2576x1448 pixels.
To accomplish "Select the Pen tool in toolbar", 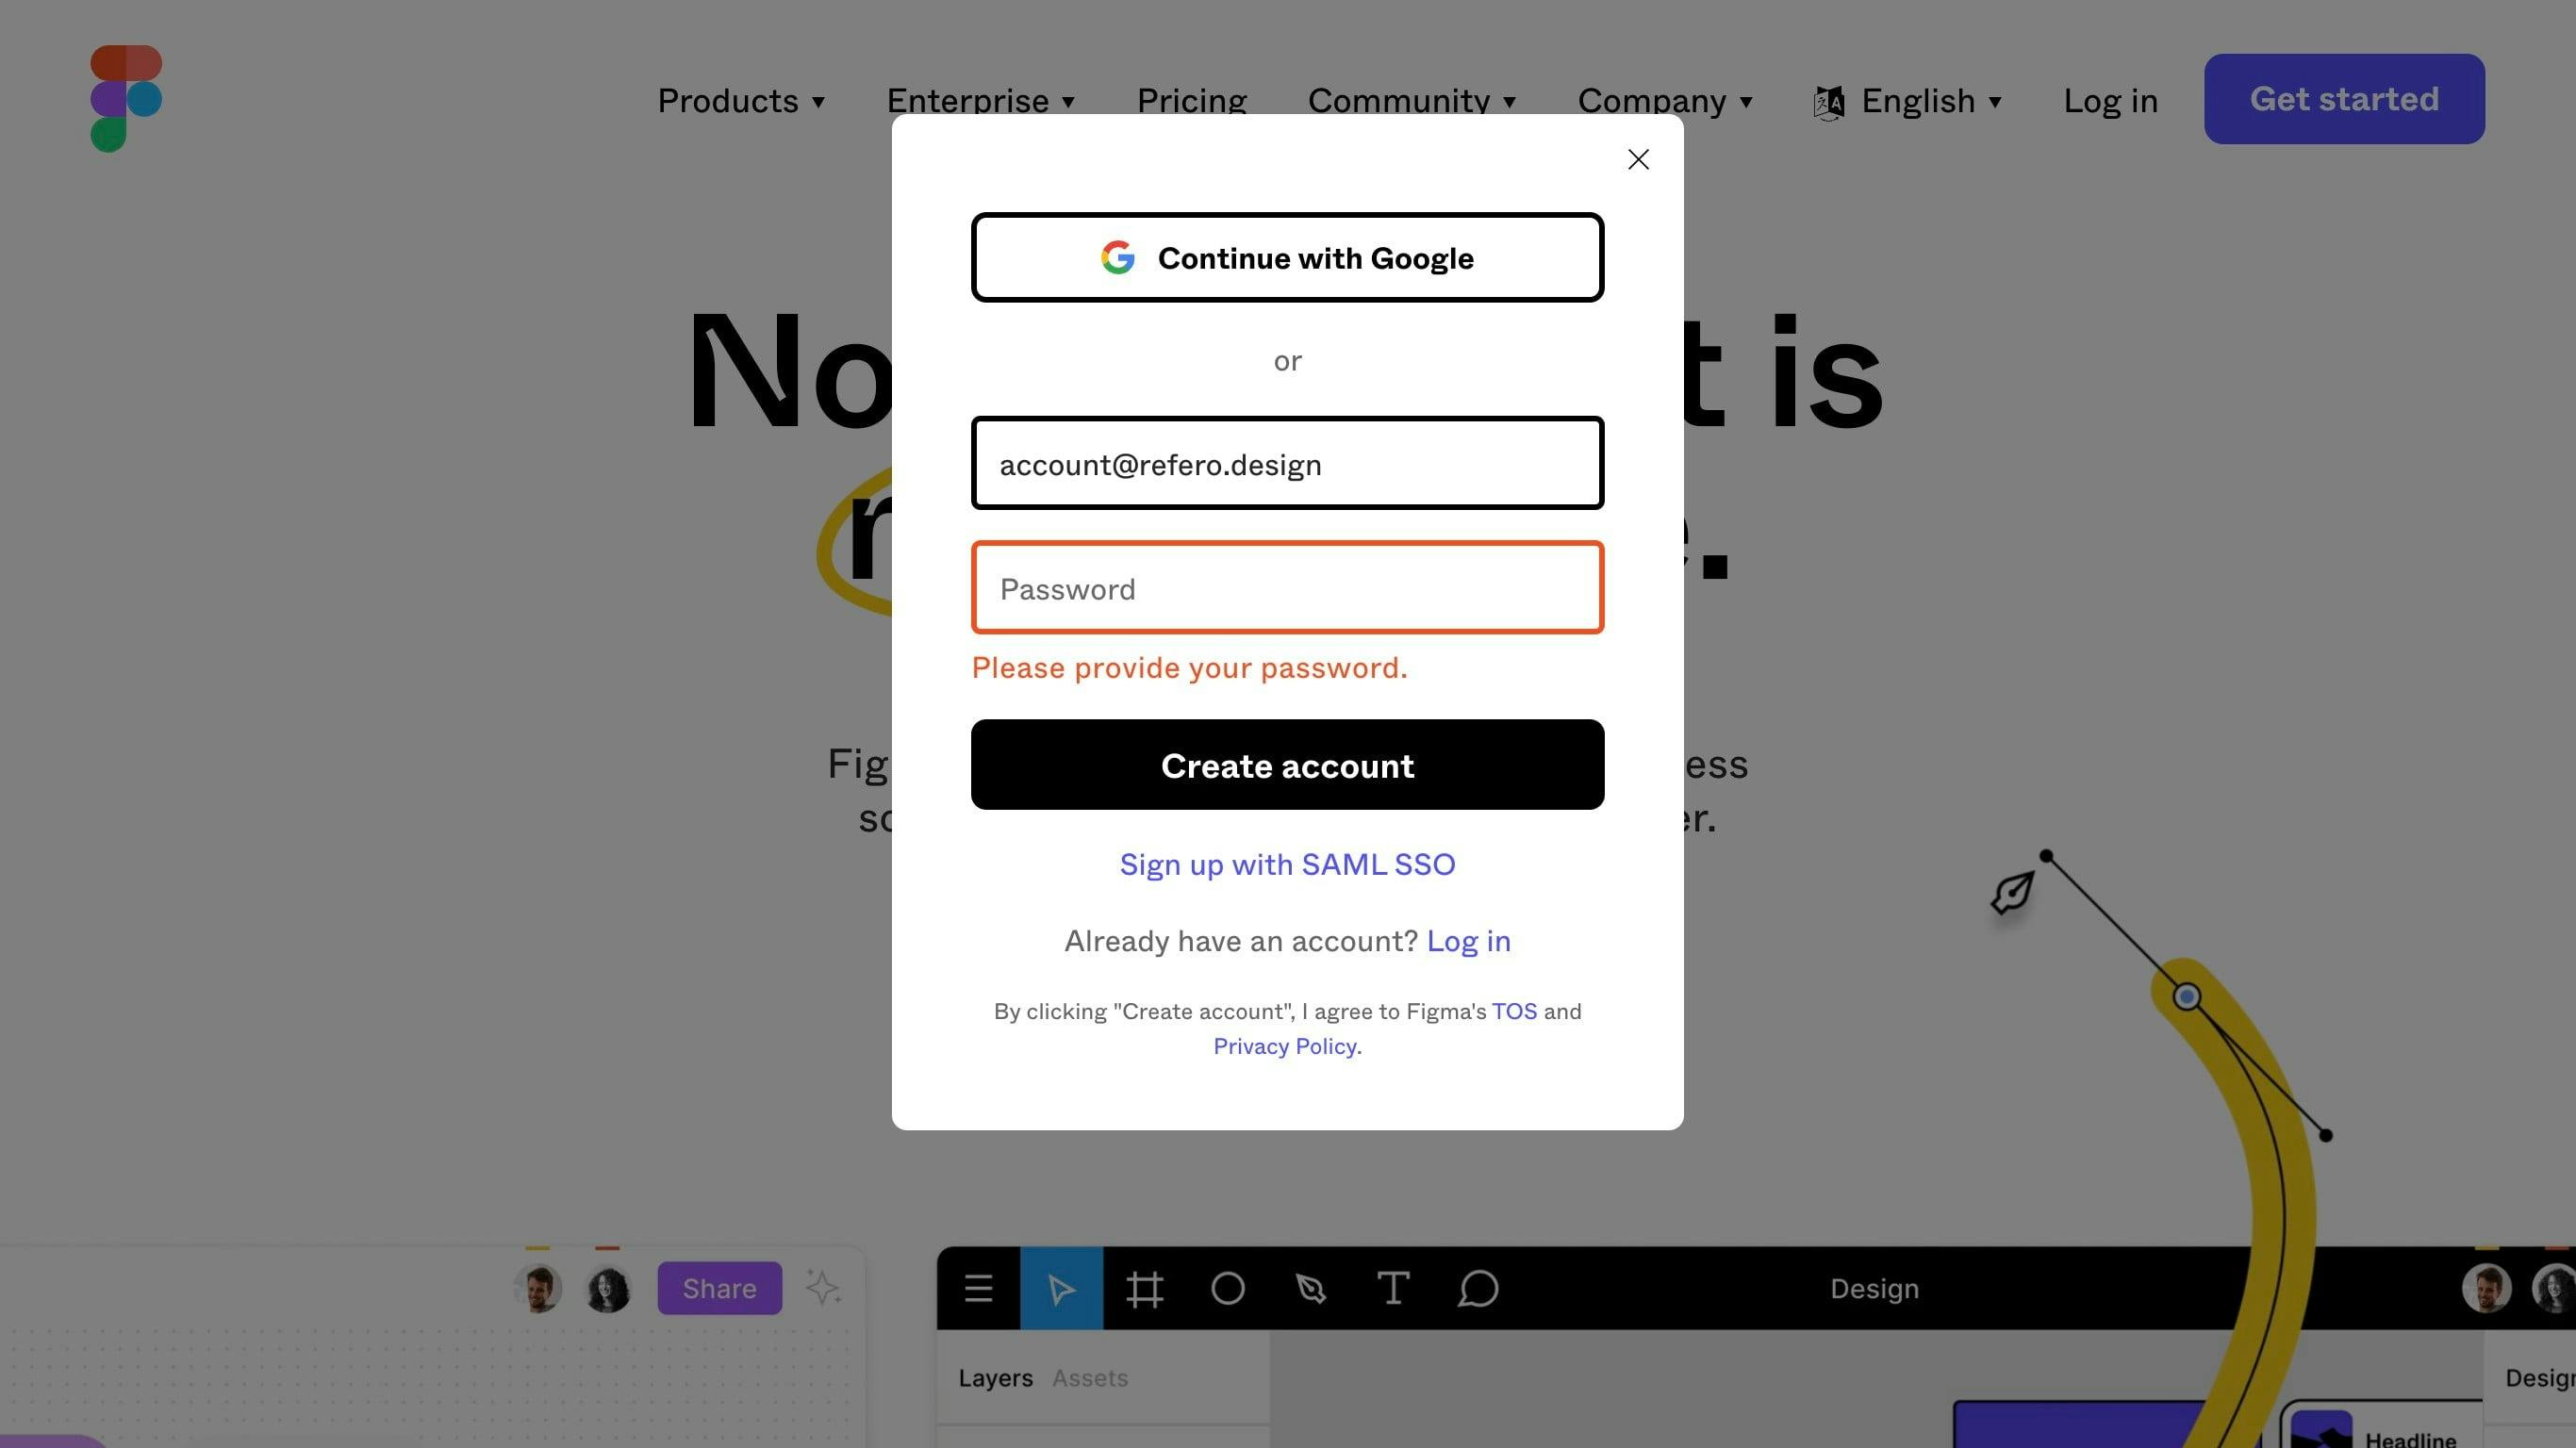I will (x=1311, y=1287).
